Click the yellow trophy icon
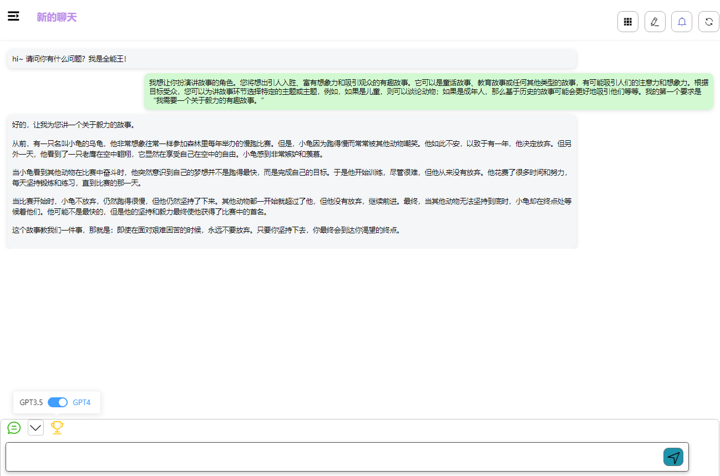Image resolution: width=720 pixels, height=476 pixels. point(57,427)
